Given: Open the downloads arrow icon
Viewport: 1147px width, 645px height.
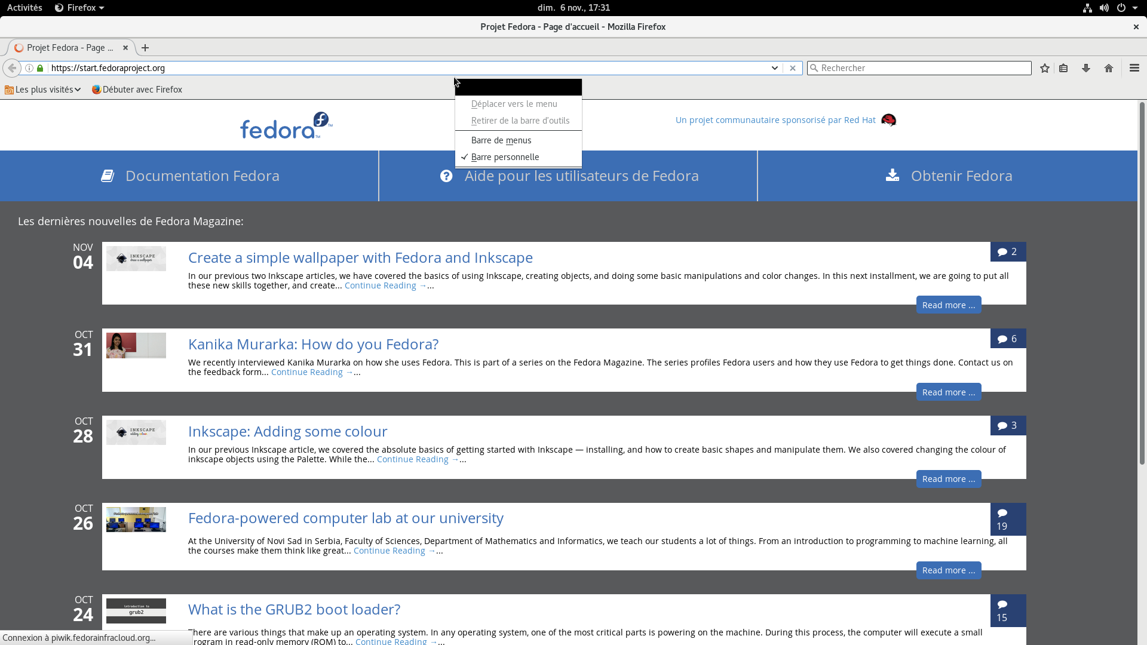Looking at the screenshot, I should [1086, 68].
